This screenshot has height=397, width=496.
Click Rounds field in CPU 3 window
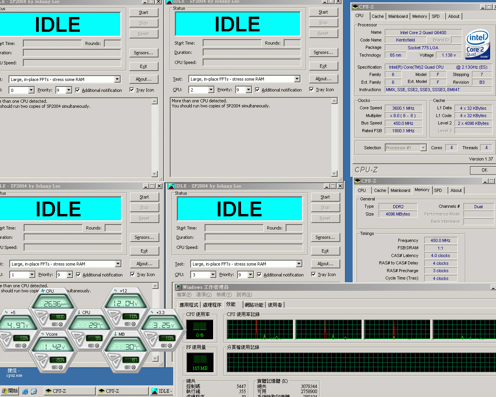294,228
